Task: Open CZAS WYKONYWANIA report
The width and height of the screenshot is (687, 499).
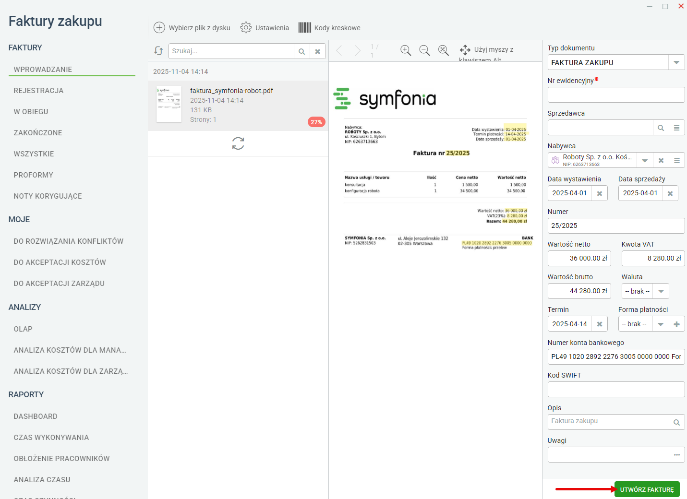Action: coord(51,438)
